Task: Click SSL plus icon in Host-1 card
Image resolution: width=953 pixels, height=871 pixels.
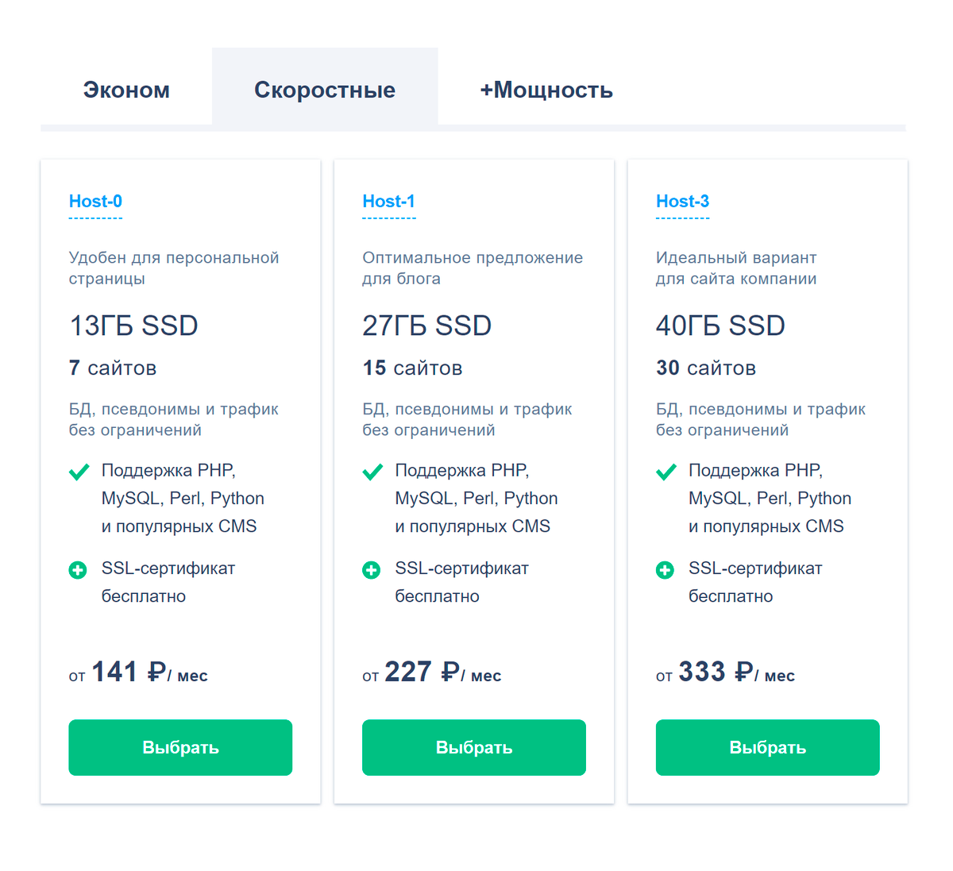Action: [371, 570]
